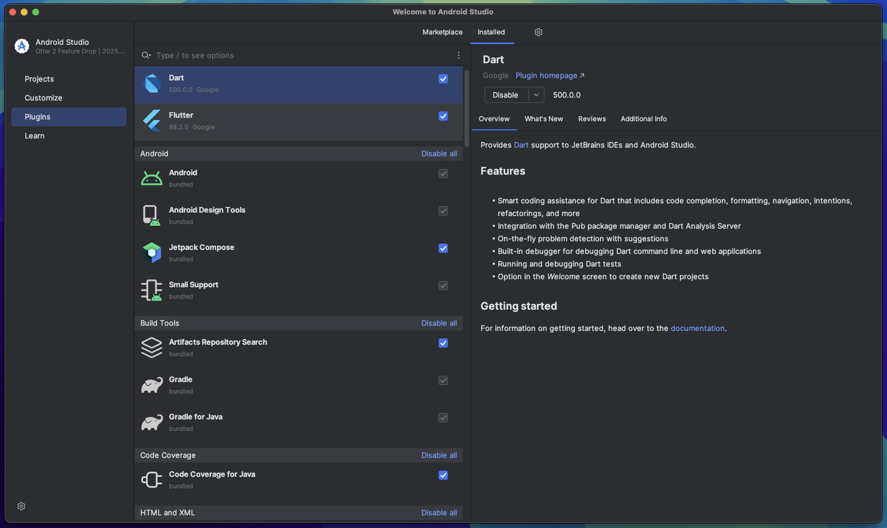Open the plugin list more-options menu
Viewport: 887px width, 528px height.
[x=458, y=55]
